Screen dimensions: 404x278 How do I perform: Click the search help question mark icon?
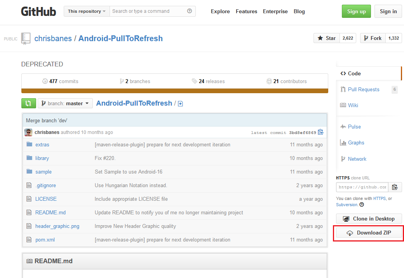[190, 11]
